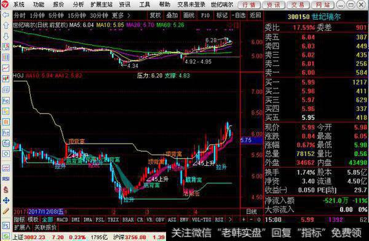Open the 分析 menu
This screenshot has width=369, height=241.
coord(78,4)
